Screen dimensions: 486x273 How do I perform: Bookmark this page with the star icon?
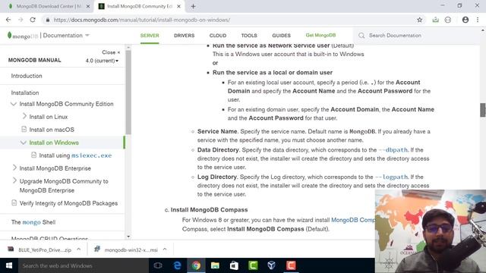tap(419, 20)
